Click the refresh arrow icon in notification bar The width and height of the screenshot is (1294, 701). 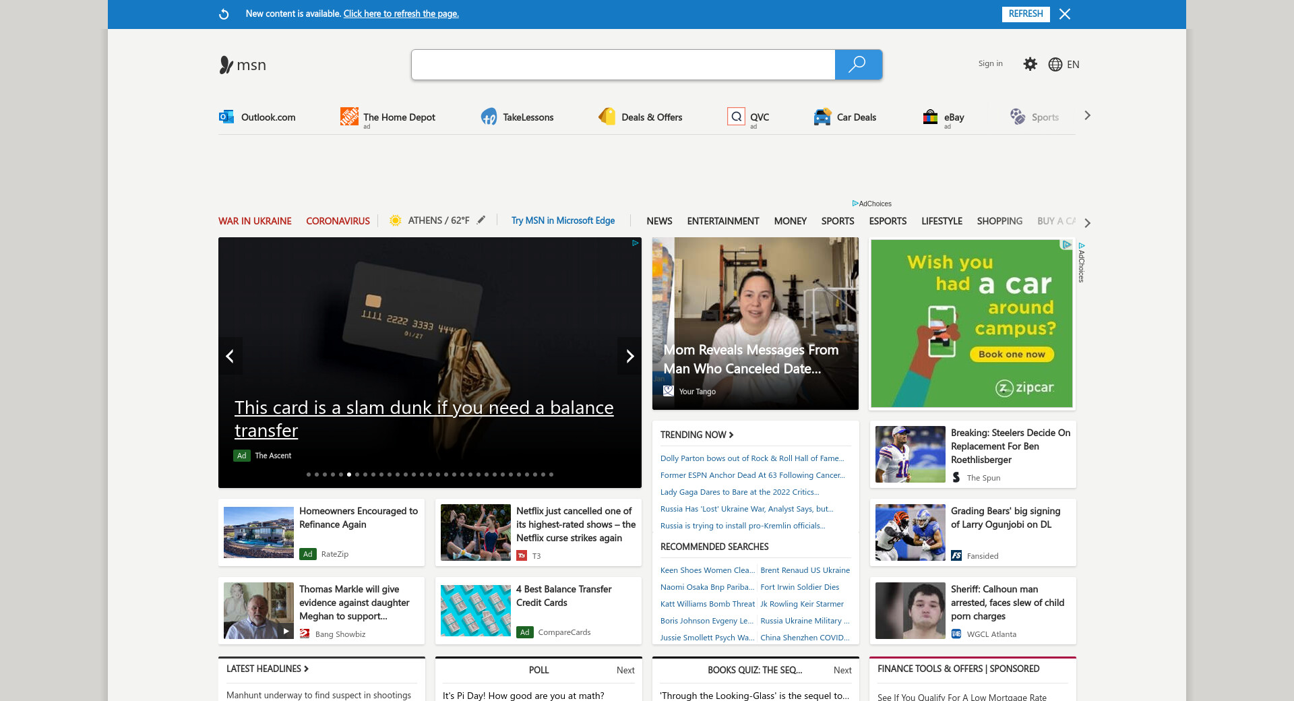pos(224,14)
